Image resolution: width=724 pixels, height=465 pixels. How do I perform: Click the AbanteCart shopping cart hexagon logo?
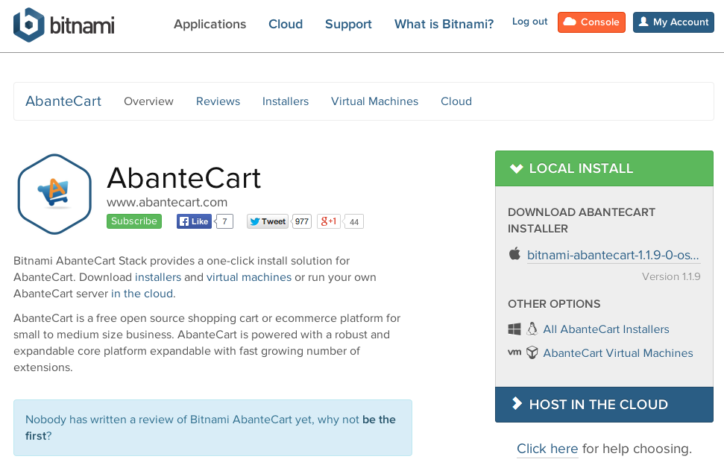54,194
